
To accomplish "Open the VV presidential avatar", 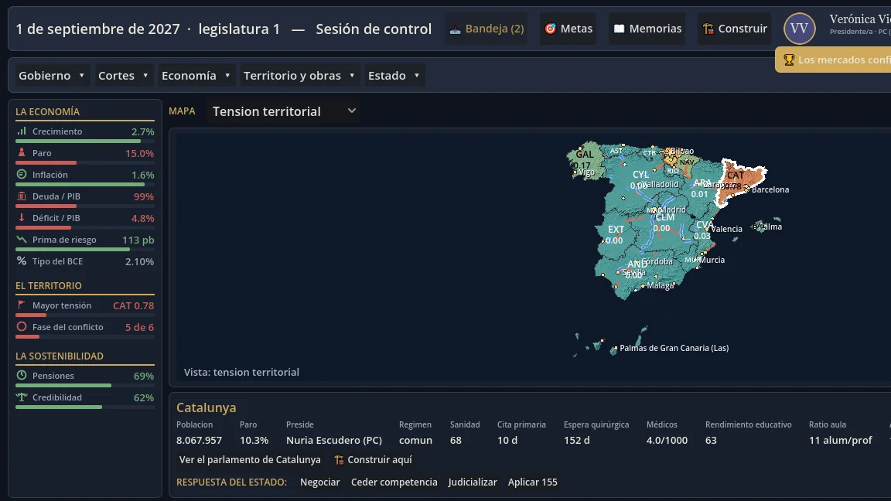I will (x=800, y=29).
